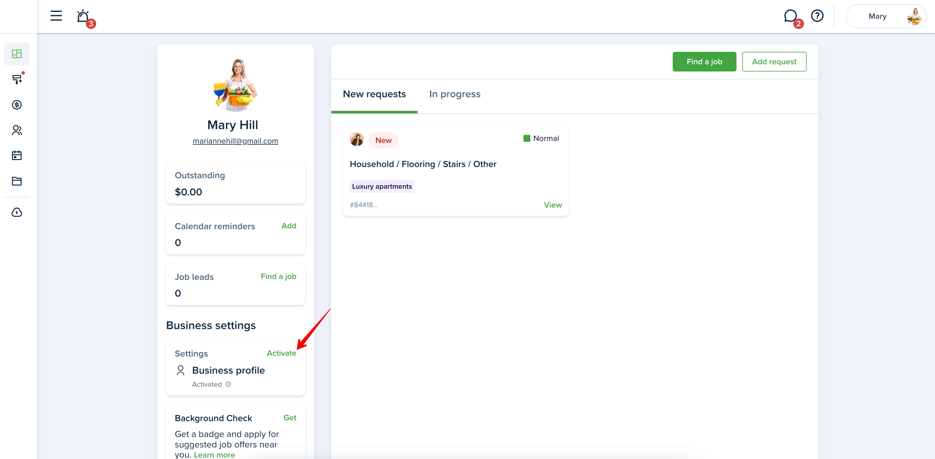Screen dimensions: 935x459
Task: Click the Luxury apartments tag
Action: (382, 186)
